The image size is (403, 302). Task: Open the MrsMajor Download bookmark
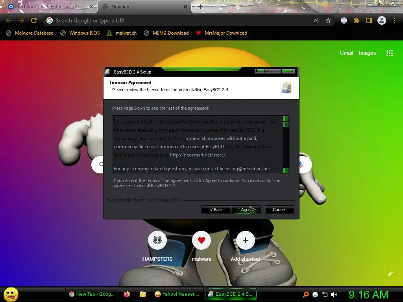[222, 33]
